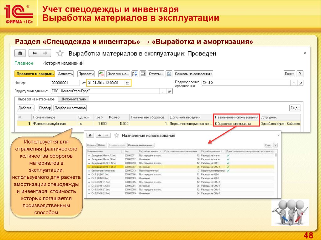Click the back arrow in the document window
321x240 pixels.
point(35,53)
